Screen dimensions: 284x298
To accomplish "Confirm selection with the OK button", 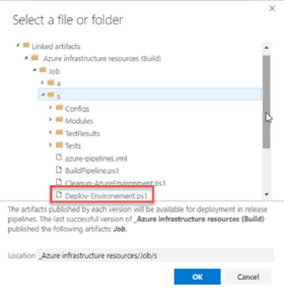I will [x=197, y=277].
